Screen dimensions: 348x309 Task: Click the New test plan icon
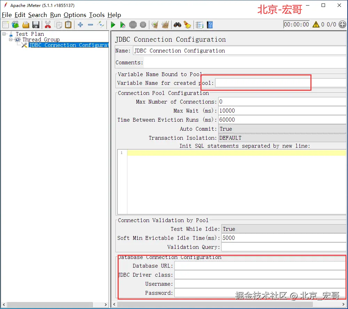(x=6, y=25)
